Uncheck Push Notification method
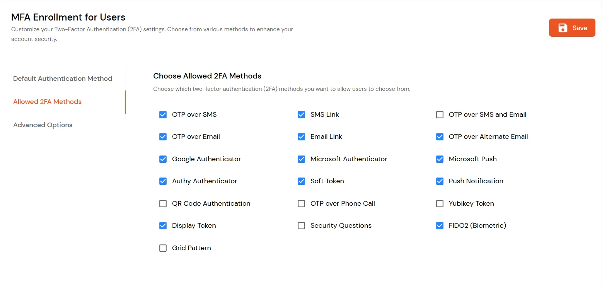 [x=440, y=181]
